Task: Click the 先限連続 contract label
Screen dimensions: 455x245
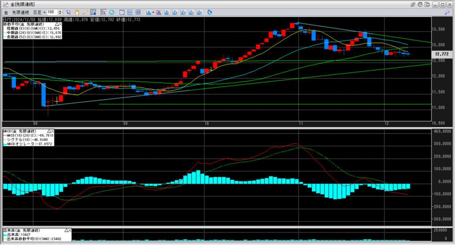Action: tap(21, 12)
